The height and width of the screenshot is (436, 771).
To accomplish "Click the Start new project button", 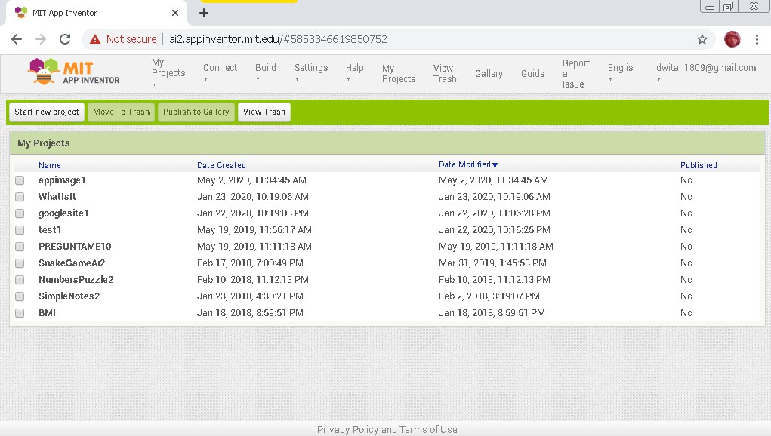I will (x=47, y=112).
